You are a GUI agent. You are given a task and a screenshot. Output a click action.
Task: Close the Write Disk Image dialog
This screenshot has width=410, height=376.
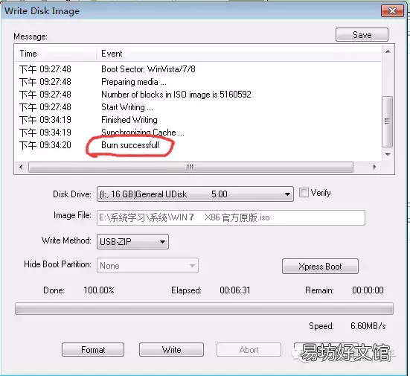(x=392, y=11)
